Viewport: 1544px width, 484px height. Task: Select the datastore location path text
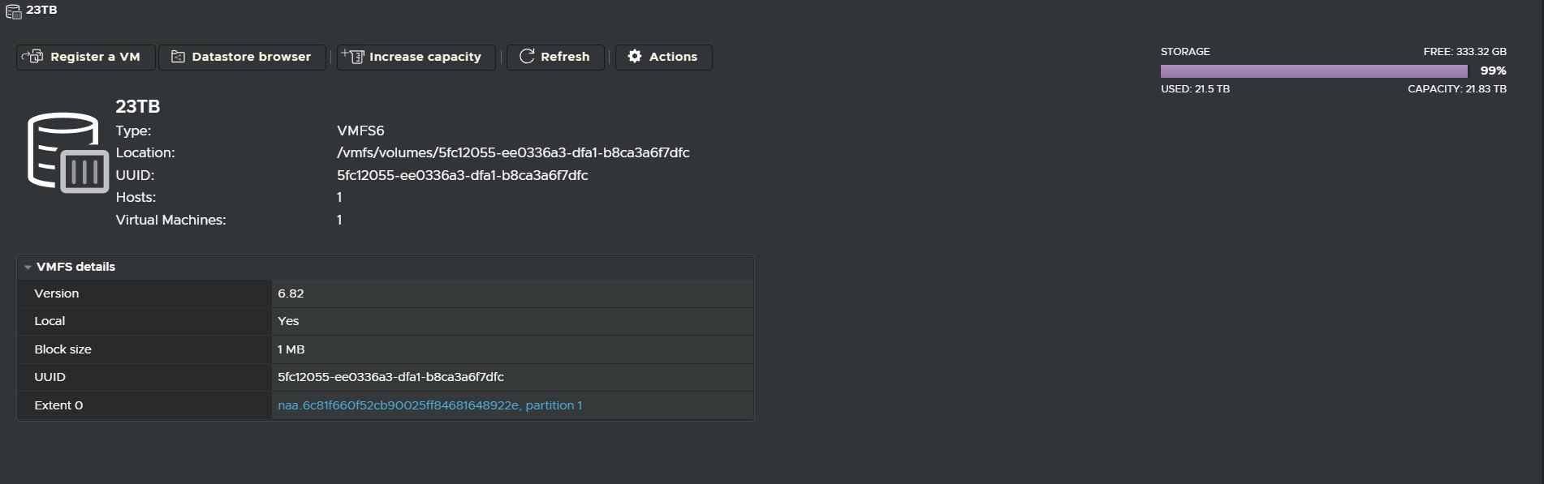click(513, 152)
